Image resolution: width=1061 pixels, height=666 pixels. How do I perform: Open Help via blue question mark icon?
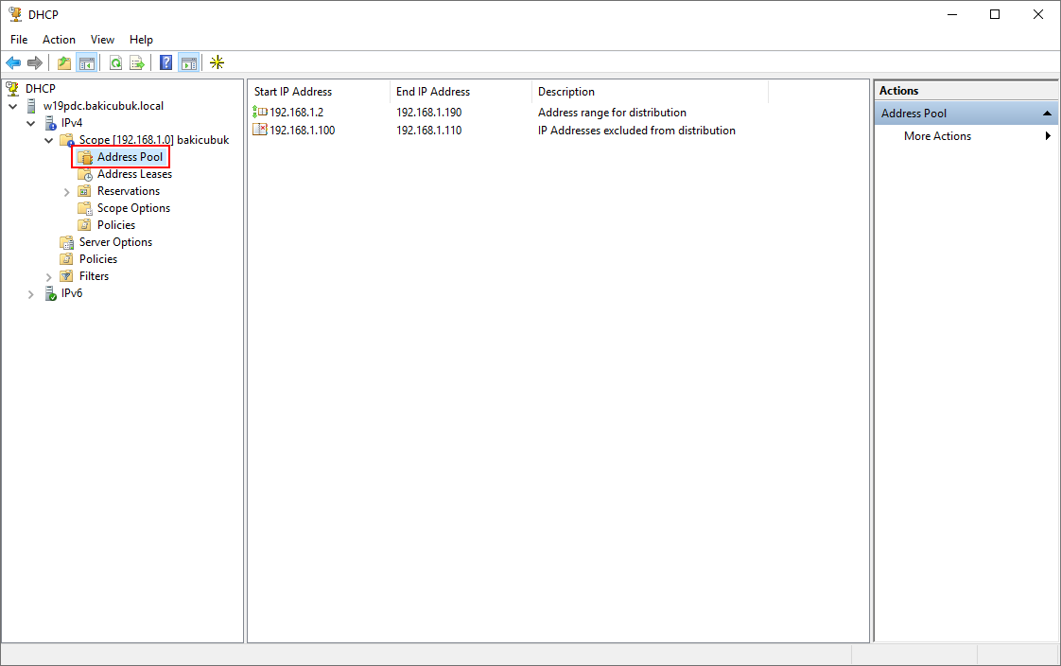(165, 63)
